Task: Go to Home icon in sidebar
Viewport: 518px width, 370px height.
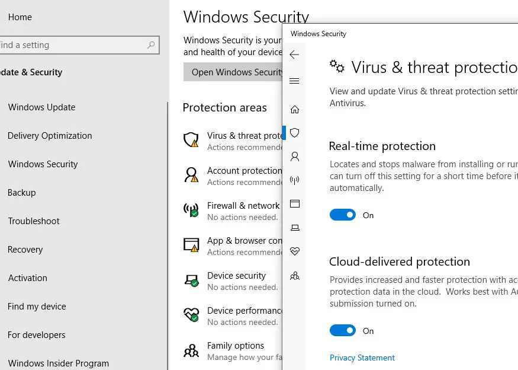Action: pyautogui.click(x=294, y=110)
